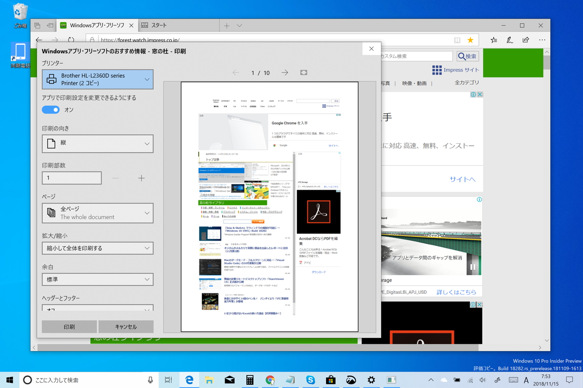Click the fit-to-page preview icon
Image resolution: width=583 pixels, height=388 pixels.
coord(304,73)
